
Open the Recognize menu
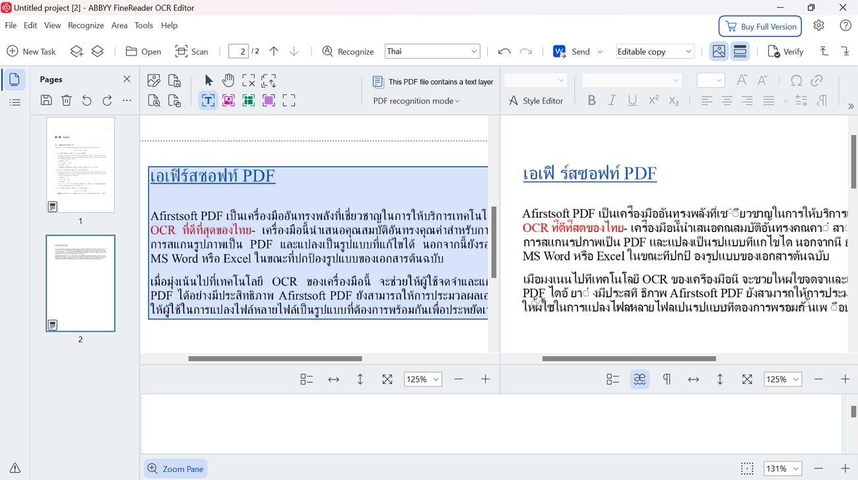(86, 25)
